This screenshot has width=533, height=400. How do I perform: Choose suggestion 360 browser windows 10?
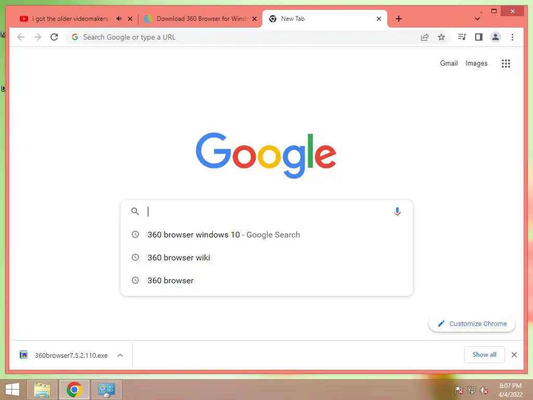(266, 235)
